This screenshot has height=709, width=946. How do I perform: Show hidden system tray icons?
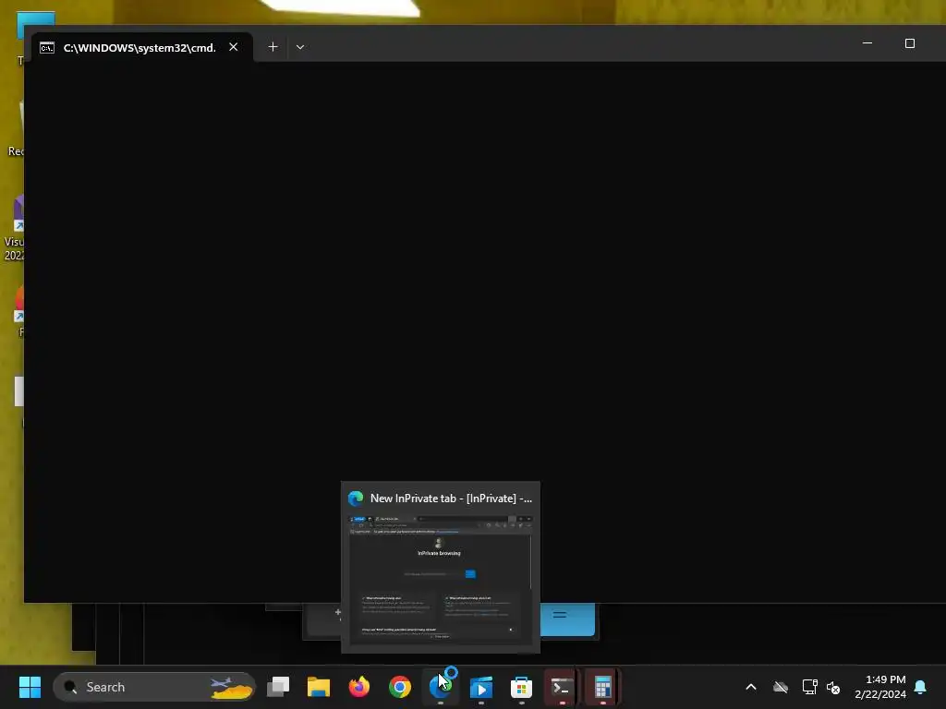coord(751,687)
